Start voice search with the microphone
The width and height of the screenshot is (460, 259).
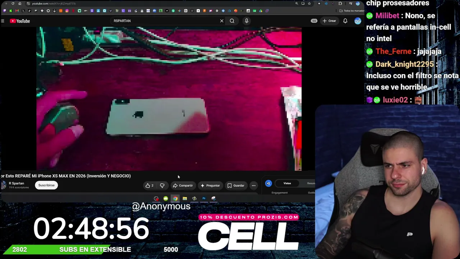[x=247, y=21]
